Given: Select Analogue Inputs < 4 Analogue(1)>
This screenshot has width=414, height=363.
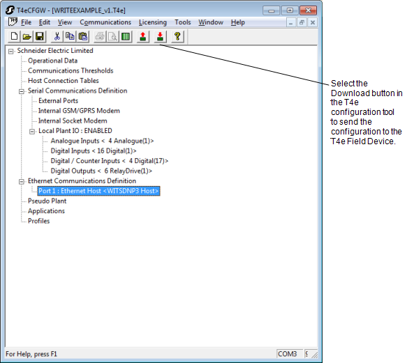Looking at the screenshot, I should pos(102,141).
